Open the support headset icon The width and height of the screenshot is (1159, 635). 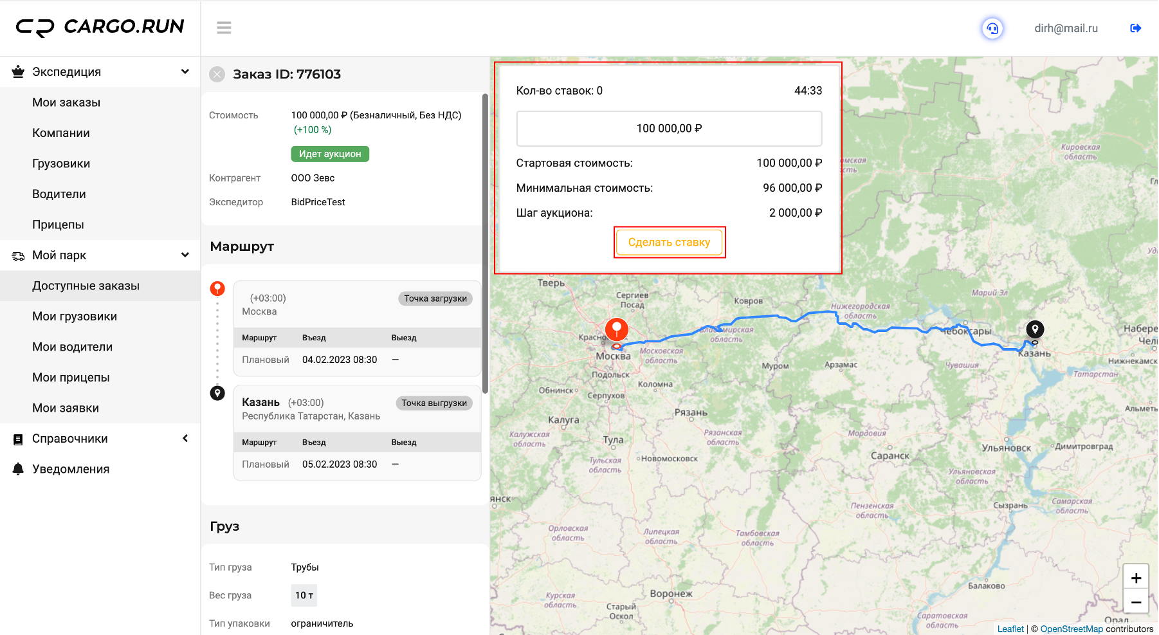[x=992, y=28]
